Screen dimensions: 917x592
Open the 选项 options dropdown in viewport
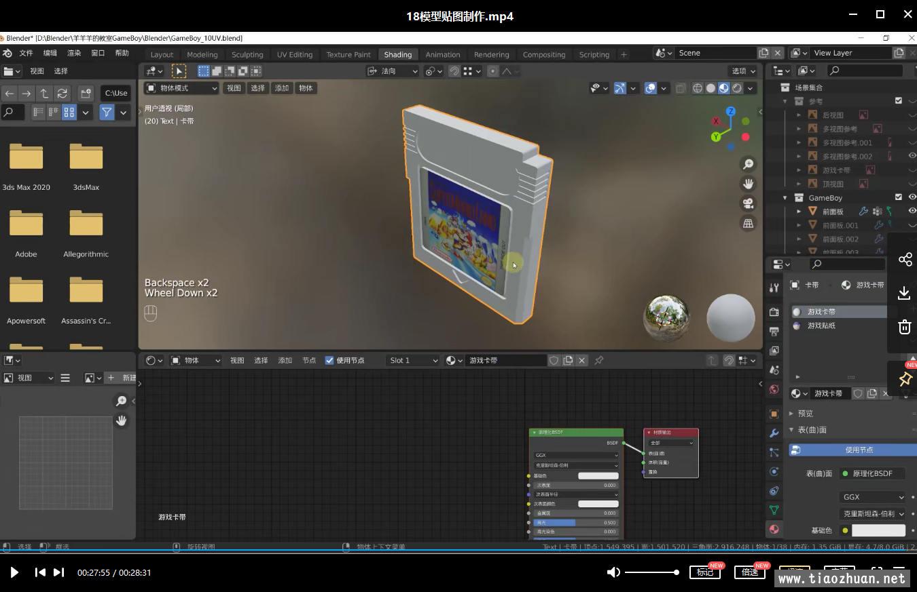tap(743, 71)
